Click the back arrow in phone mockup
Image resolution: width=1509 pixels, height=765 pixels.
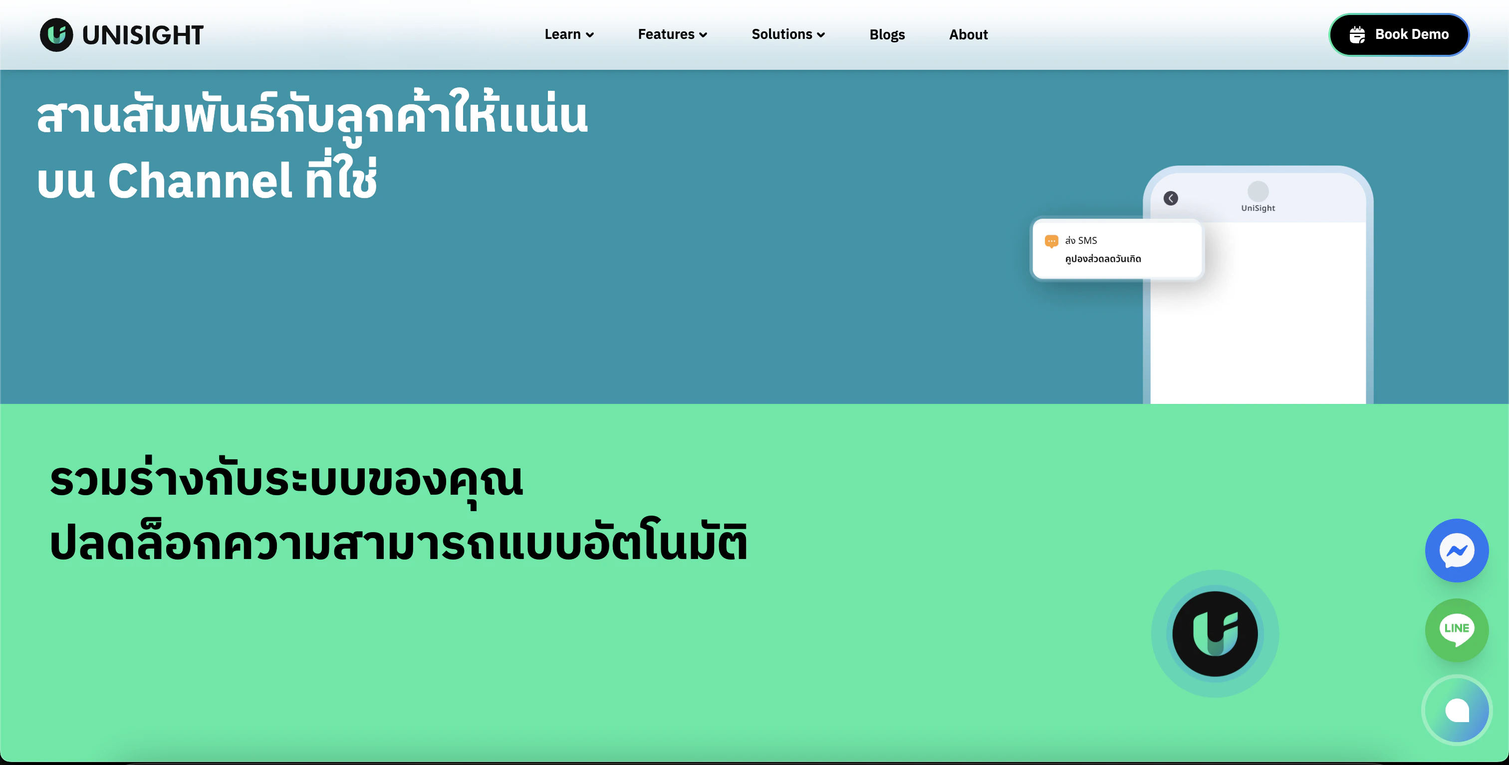(1170, 198)
